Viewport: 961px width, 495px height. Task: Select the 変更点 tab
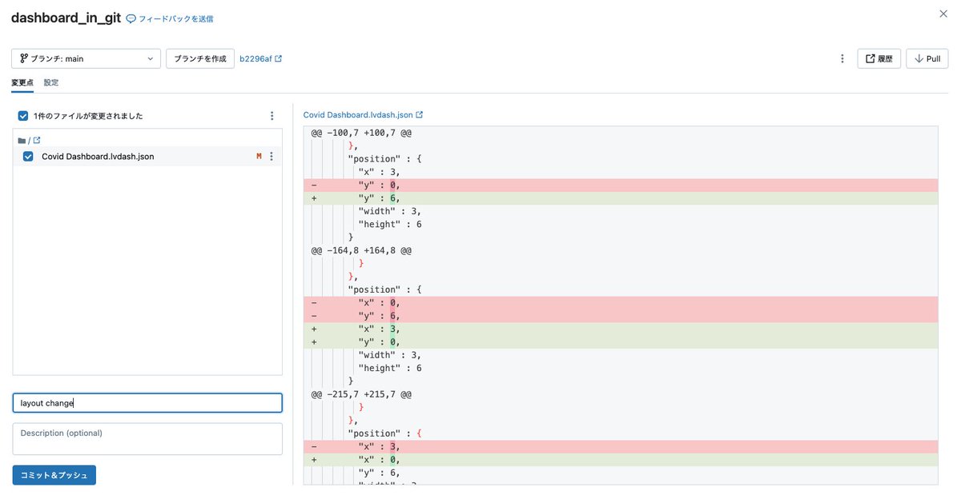22,82
